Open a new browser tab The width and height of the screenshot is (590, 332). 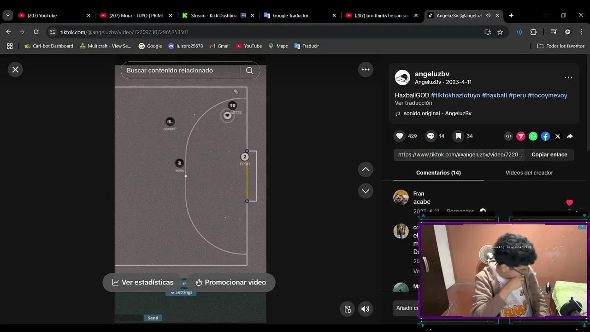511,16
